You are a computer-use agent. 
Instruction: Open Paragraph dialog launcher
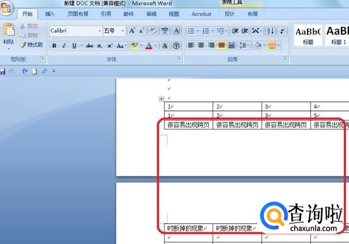[285, 58]
